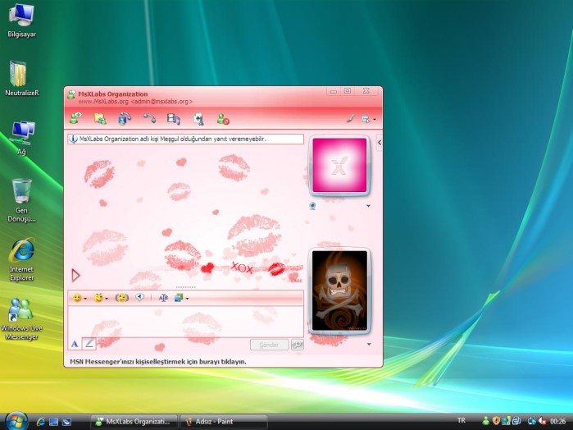This screenshot has height=430, width=573.
Task: Select Windows Live Messenger desktop shortcut
Action: coord(21,318)
